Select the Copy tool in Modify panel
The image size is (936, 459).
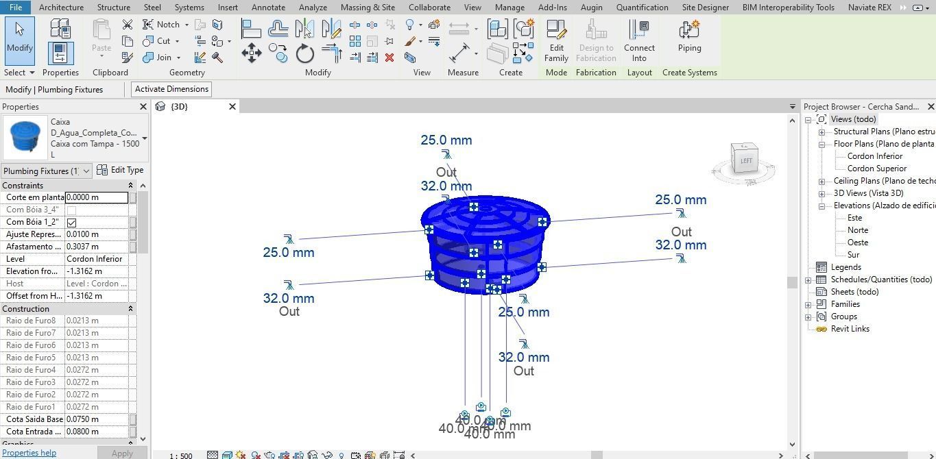pyautogui.click(x=278, y=53)
